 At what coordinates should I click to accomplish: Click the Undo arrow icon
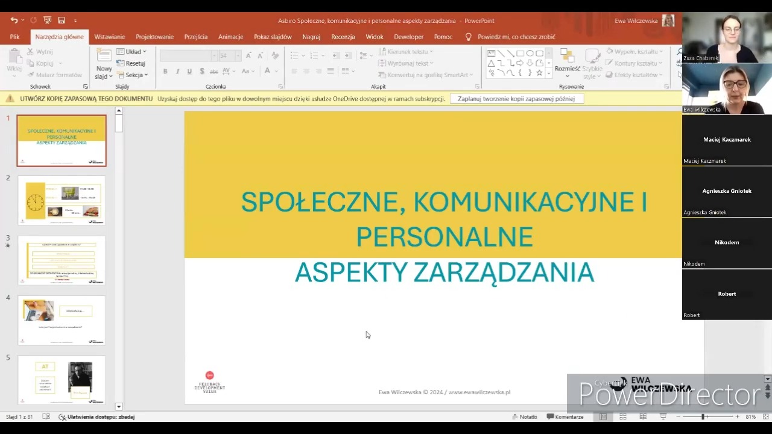point(14,20)
